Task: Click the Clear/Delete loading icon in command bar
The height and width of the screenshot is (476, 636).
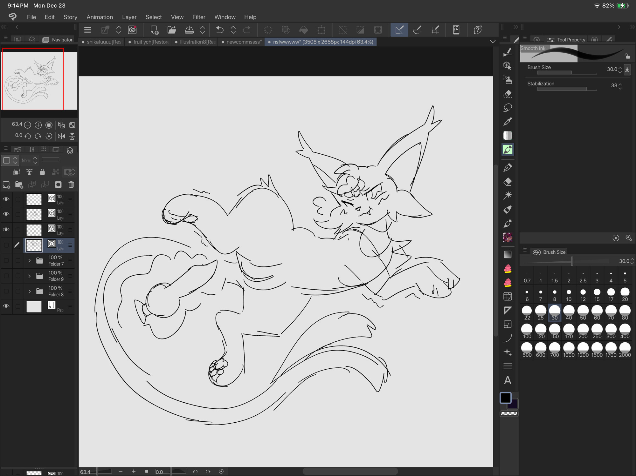Action: coord(268,30)
